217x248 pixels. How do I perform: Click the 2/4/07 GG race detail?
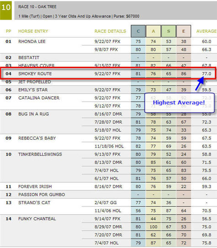pyautogui.click(x=106, y=203)
